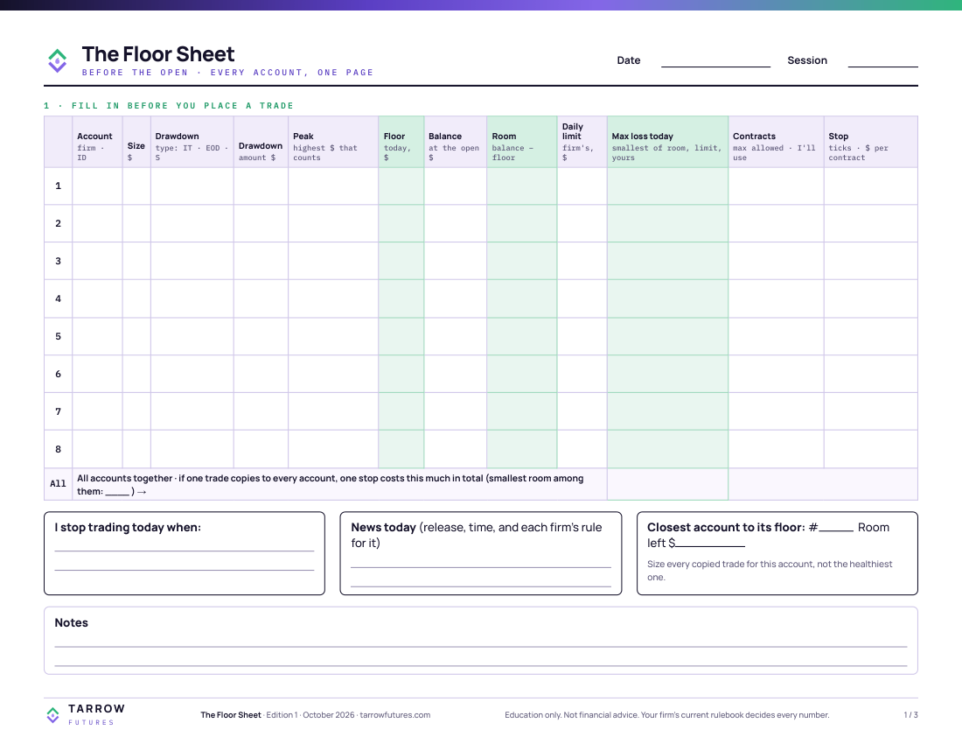Select the Max loss today cell in row 5

pyautogui.click(x=667, y=336)
